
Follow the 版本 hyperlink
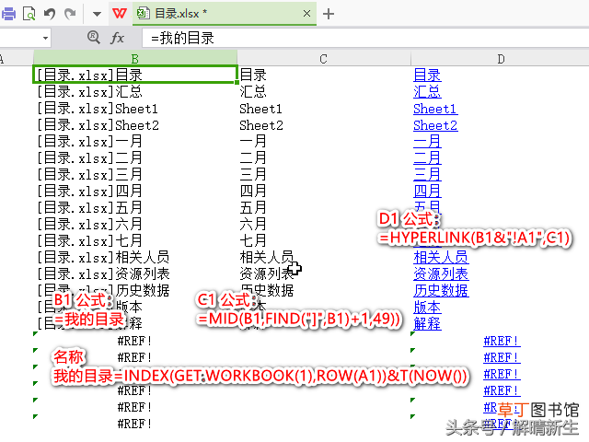(427, 307)
